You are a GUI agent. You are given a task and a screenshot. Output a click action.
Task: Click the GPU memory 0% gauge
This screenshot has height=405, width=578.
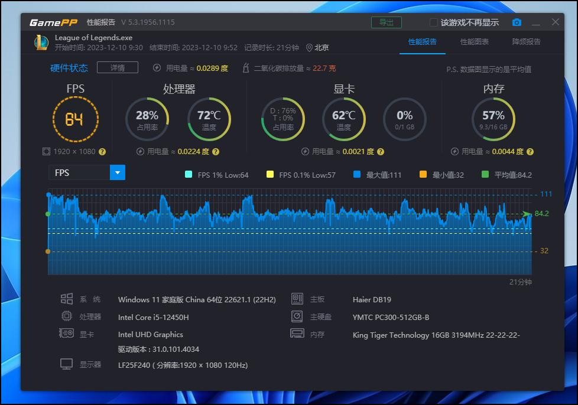(405, 119)
